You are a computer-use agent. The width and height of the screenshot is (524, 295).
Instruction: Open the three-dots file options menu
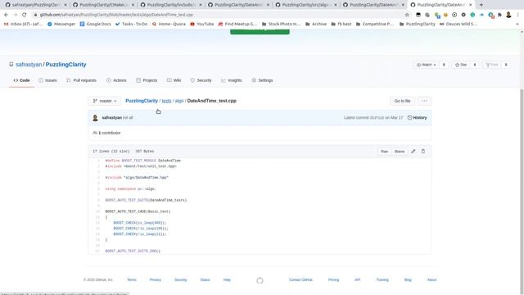pyautogui.click(x=424, y=101)
